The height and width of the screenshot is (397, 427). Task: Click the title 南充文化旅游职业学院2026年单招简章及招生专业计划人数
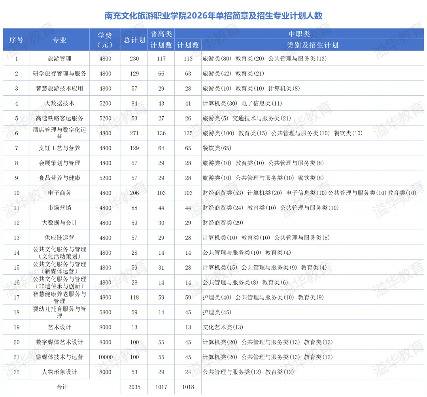(x=213, y=15)
